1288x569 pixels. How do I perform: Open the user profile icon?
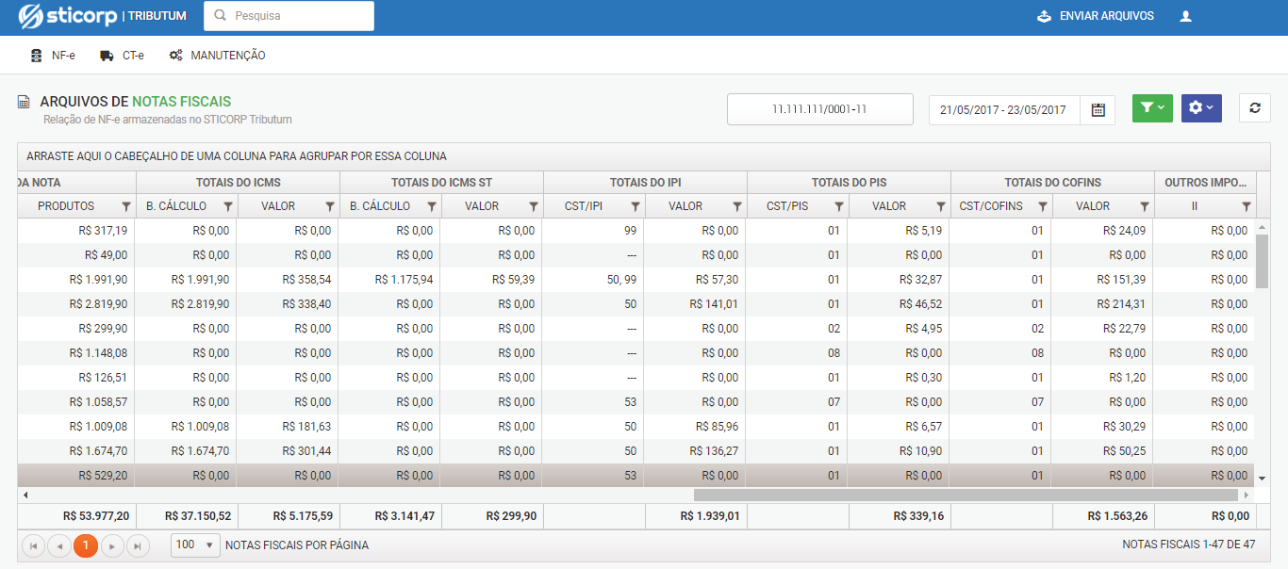[x=1186, y=16]
